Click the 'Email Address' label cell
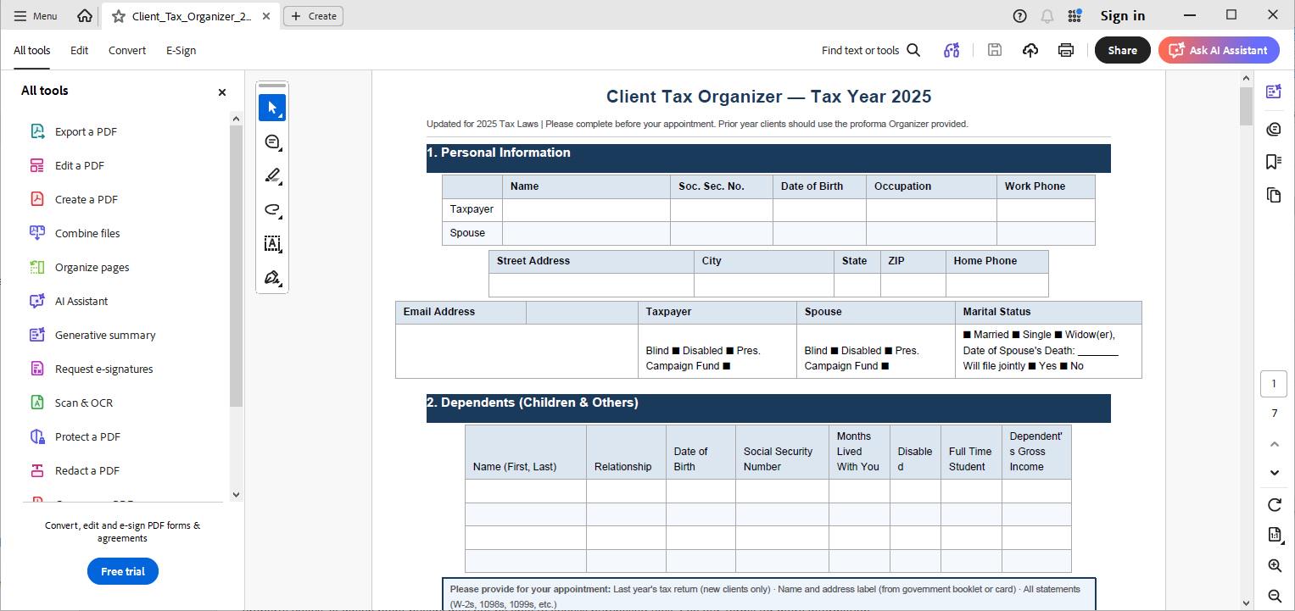 [461, 312]
